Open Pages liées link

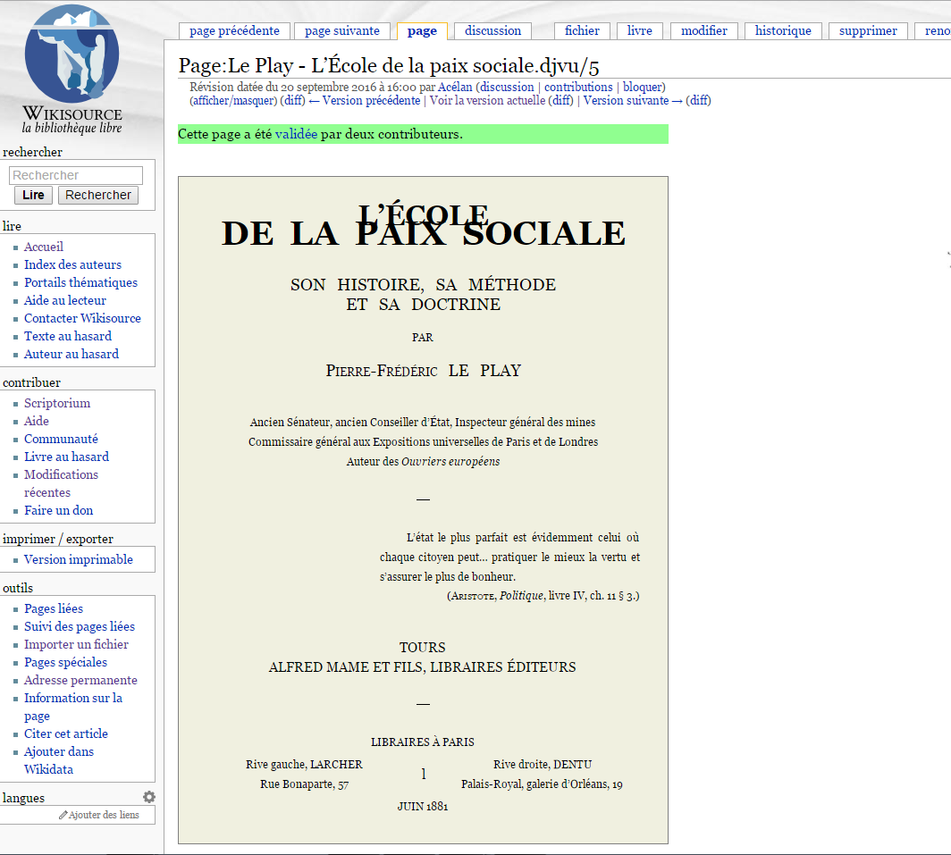coord(54,608)
